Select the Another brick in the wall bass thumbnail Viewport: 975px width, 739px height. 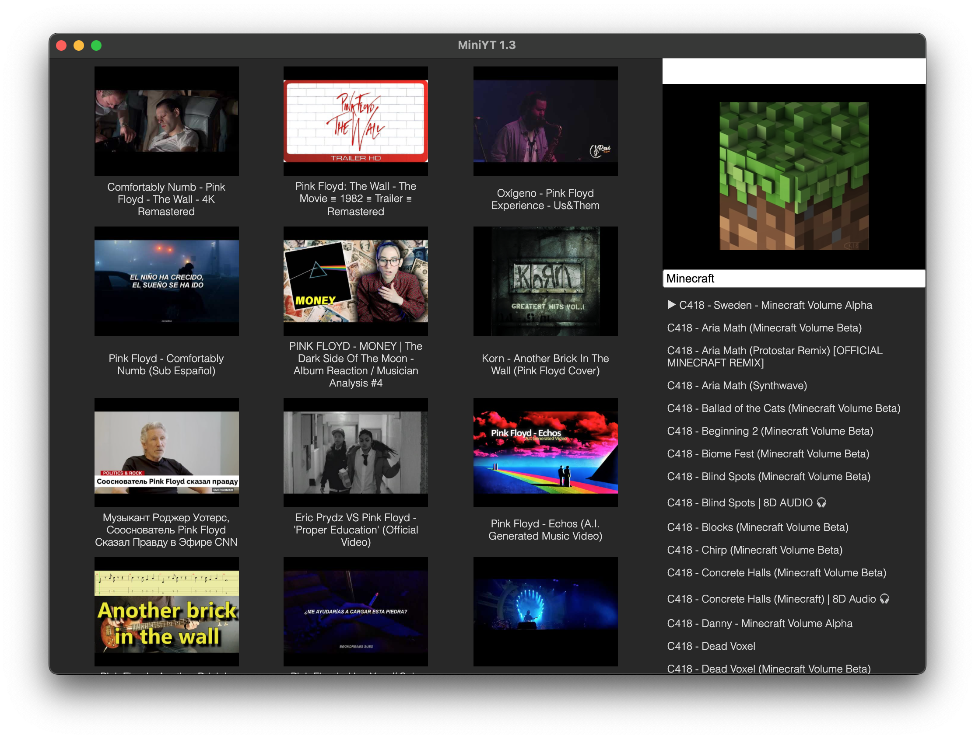tap(166, 611)
